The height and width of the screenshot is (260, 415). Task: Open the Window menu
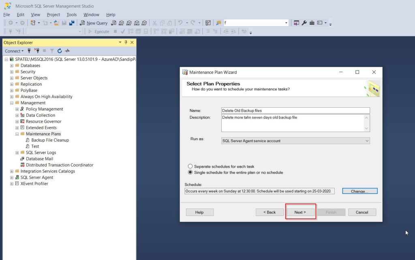[x=91, y=15]
